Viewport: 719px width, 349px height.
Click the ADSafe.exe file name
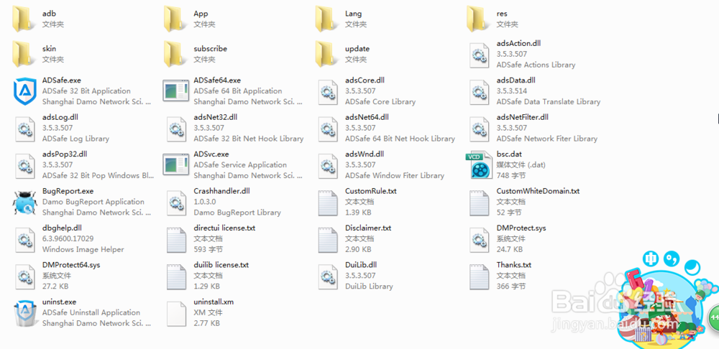click(x=61, y=80)
